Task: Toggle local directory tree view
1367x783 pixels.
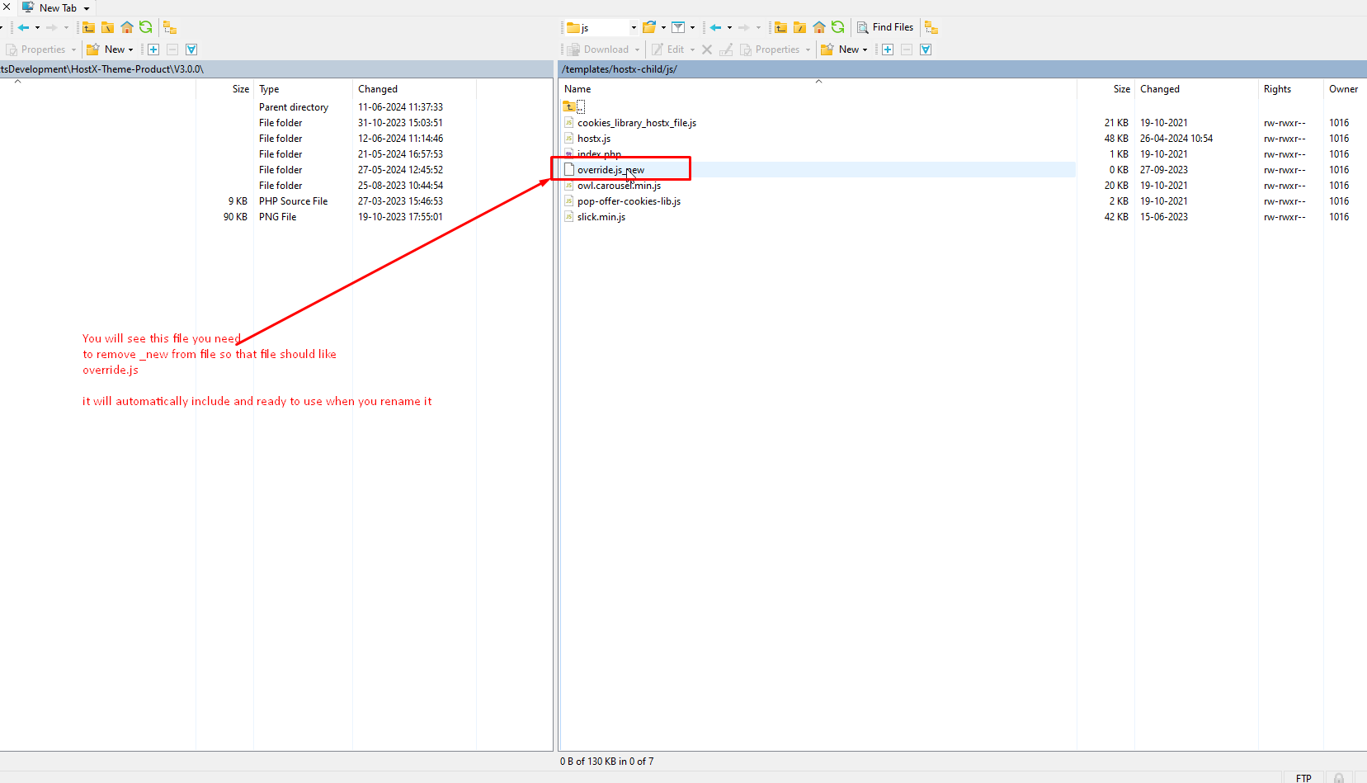Action: [x=170, y=27]
